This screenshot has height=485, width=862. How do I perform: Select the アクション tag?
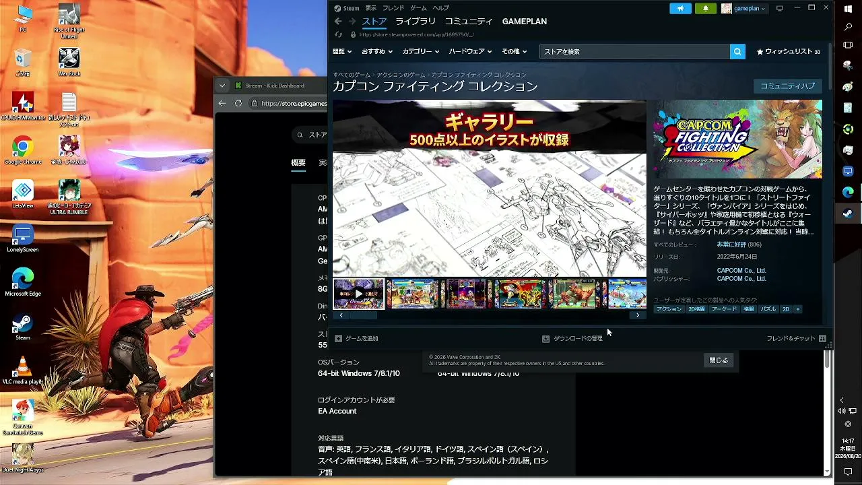[x=669, y=309]
